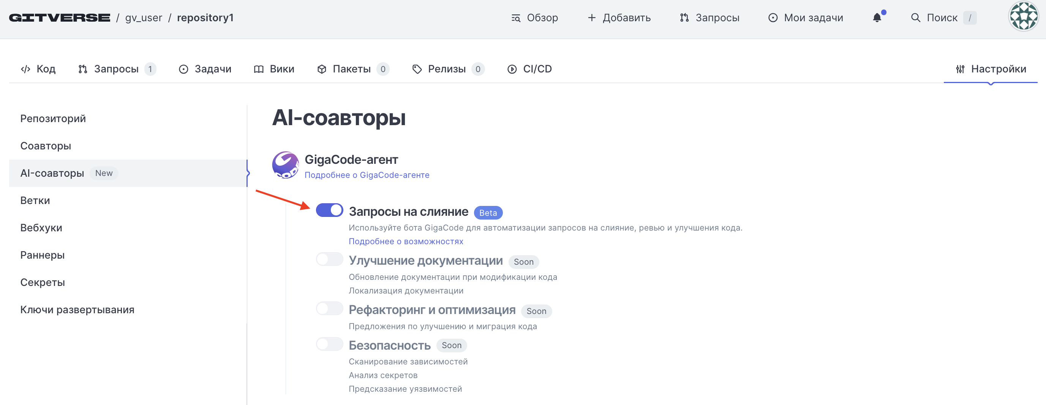Switch to the Вики tab
Viewport: 1046px width, 405px height.
click(274, 69)
